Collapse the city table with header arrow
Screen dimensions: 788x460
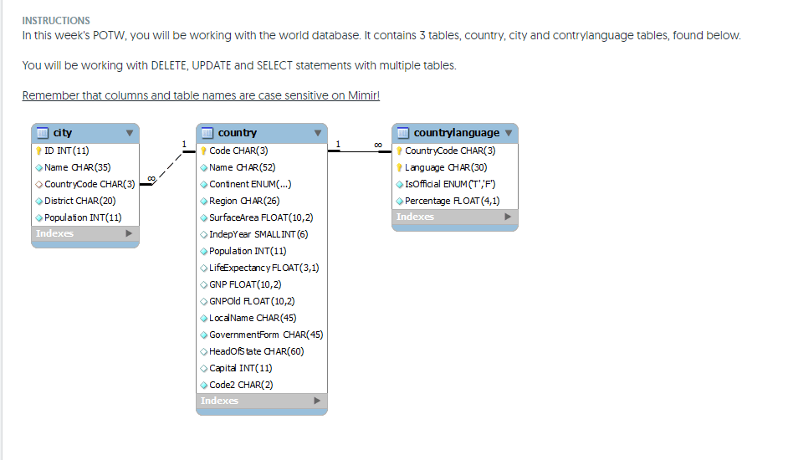130,133
